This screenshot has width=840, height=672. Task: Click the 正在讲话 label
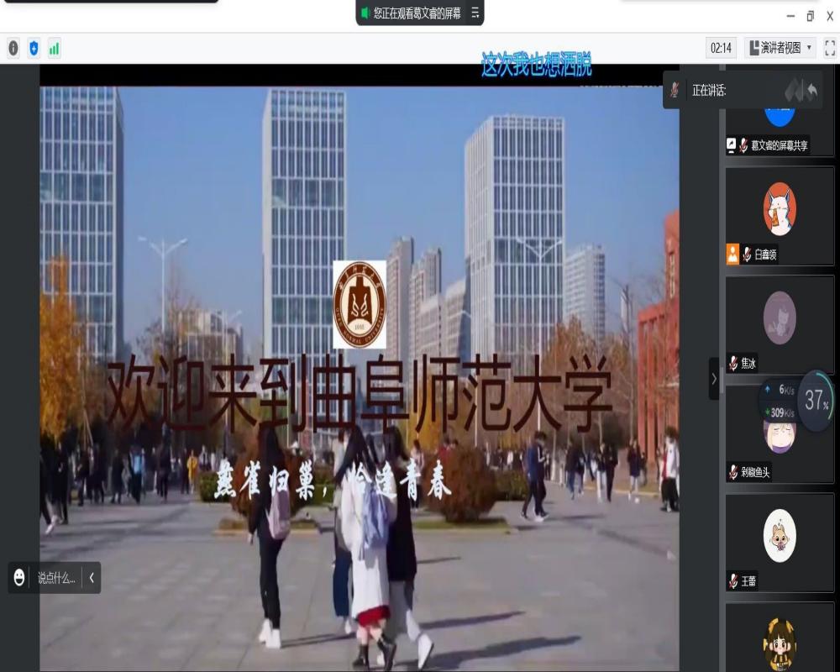(x=708, y=91)
